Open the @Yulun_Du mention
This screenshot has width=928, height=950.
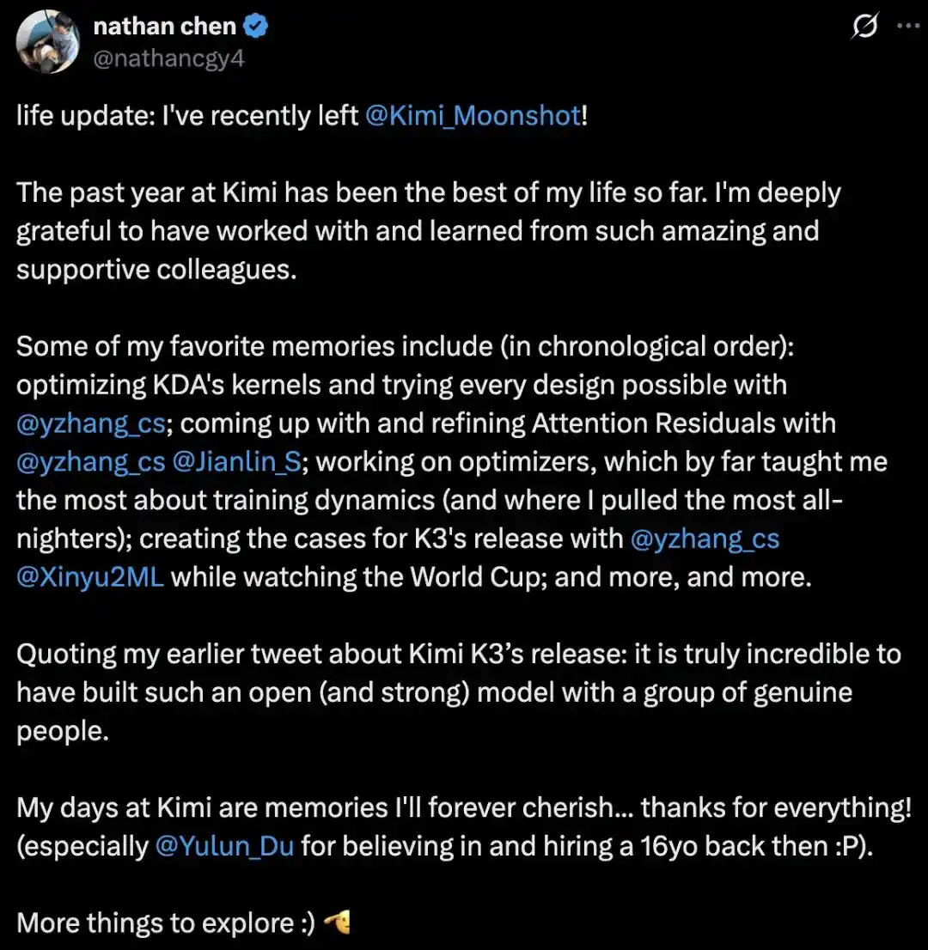(x=224, y=846)
